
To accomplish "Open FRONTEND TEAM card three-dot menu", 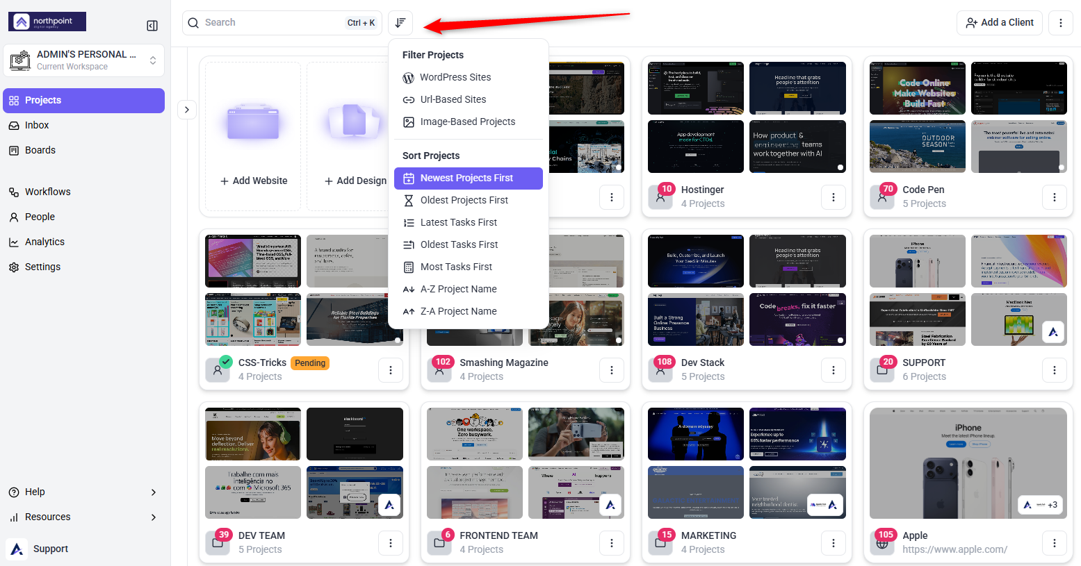I will point(612,543).
